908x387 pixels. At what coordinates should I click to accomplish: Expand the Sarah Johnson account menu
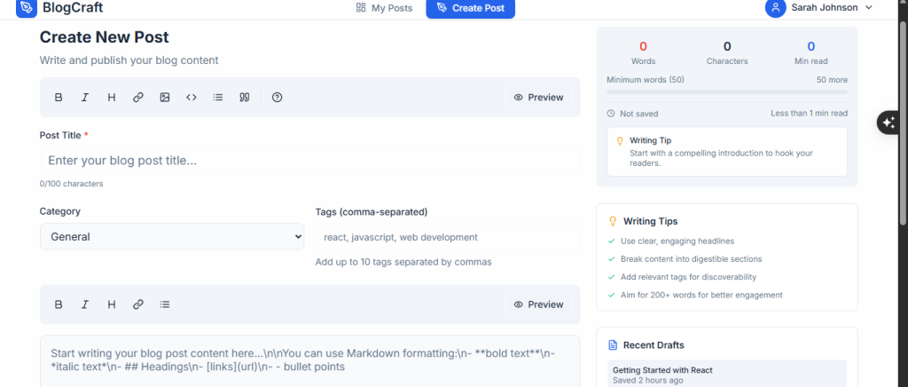pos(820,8)
